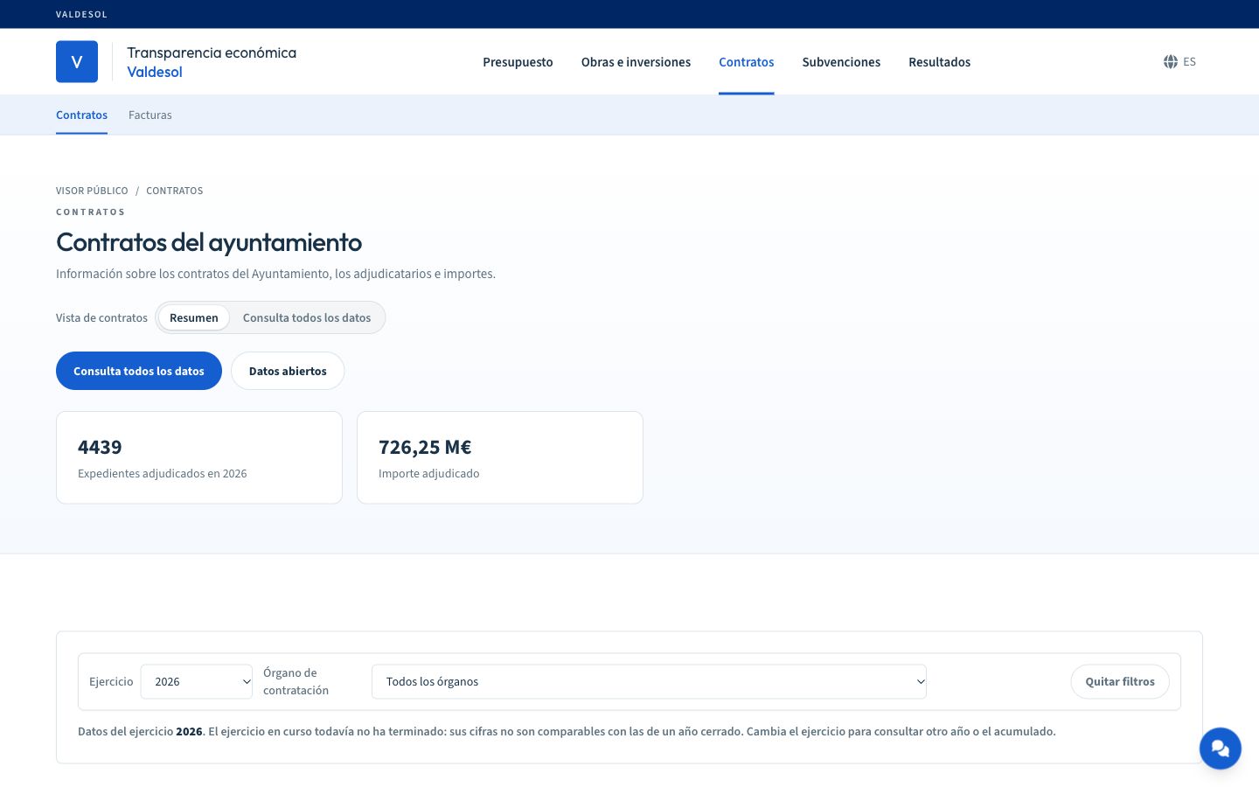The width and height of the screenshot is (1259, 787).
Task: Click the 726,25 M€ importe adjudicado card
Action: point(500,457)
